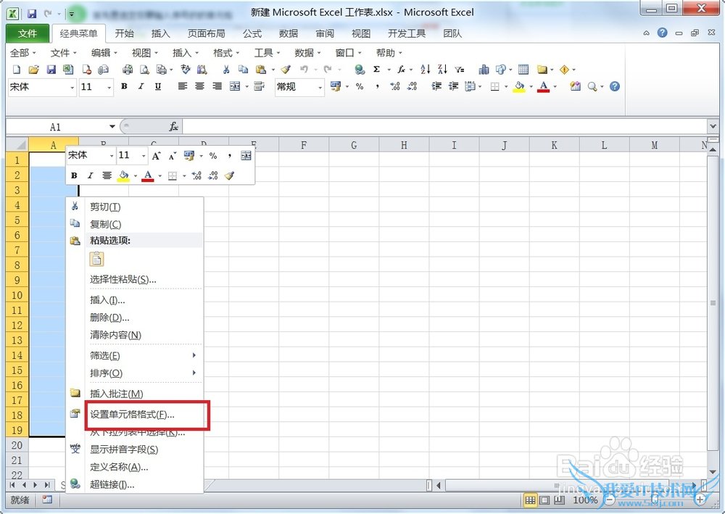Click the Cut scissors icon in toolbar
The height and width of the screenshot is (514, 725).
click(226, 70)
